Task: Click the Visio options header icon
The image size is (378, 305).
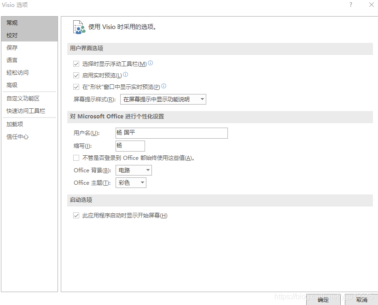Action: pos(79,27)
